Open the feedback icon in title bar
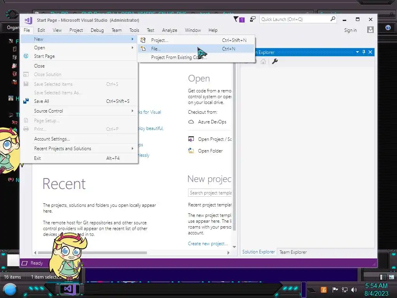This screenshot has width=397, height=298. point(253,19)
